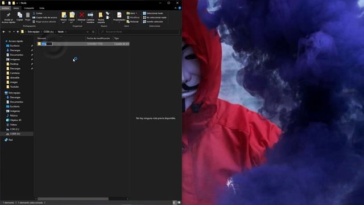Click the blue Help icon
Image resolution: width=364 pixels, height=205 pixels.
click(x=180, y=8)
